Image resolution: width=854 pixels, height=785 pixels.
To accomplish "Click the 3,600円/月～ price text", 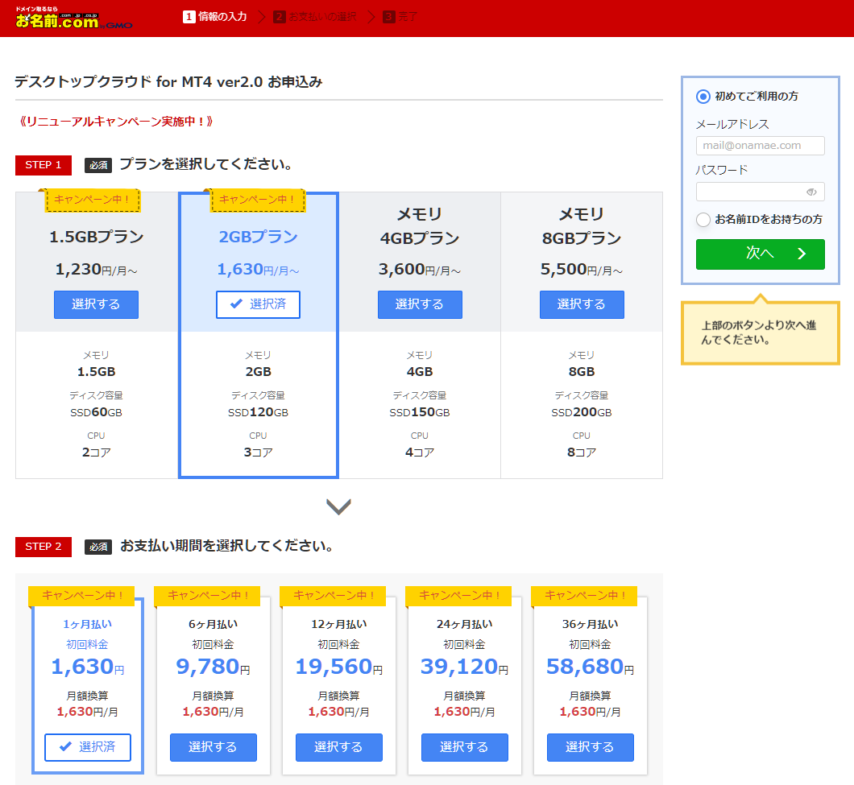I will [420, 270].
